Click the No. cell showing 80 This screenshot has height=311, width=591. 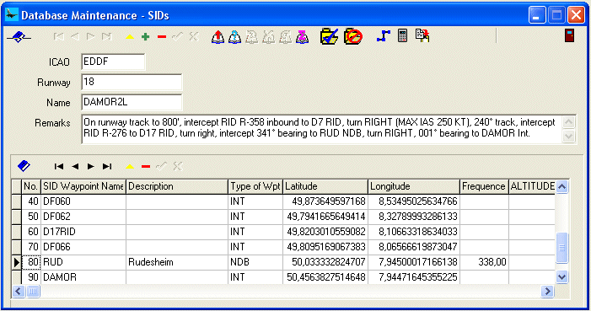pyautogui.click(x=31, y=262)
